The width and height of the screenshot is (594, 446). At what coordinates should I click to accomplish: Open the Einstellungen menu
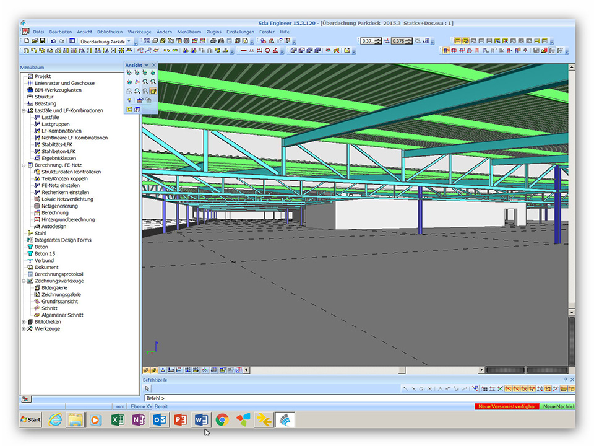pos(240,32)
